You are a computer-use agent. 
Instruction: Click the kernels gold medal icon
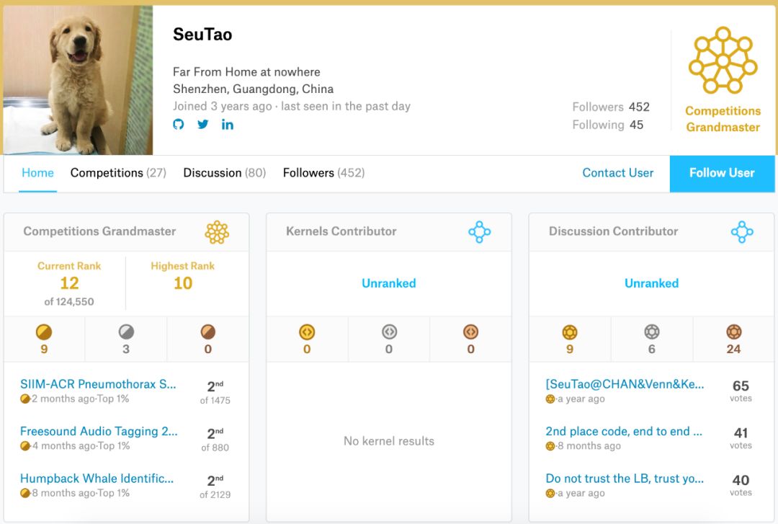click(x=307, y=332)
